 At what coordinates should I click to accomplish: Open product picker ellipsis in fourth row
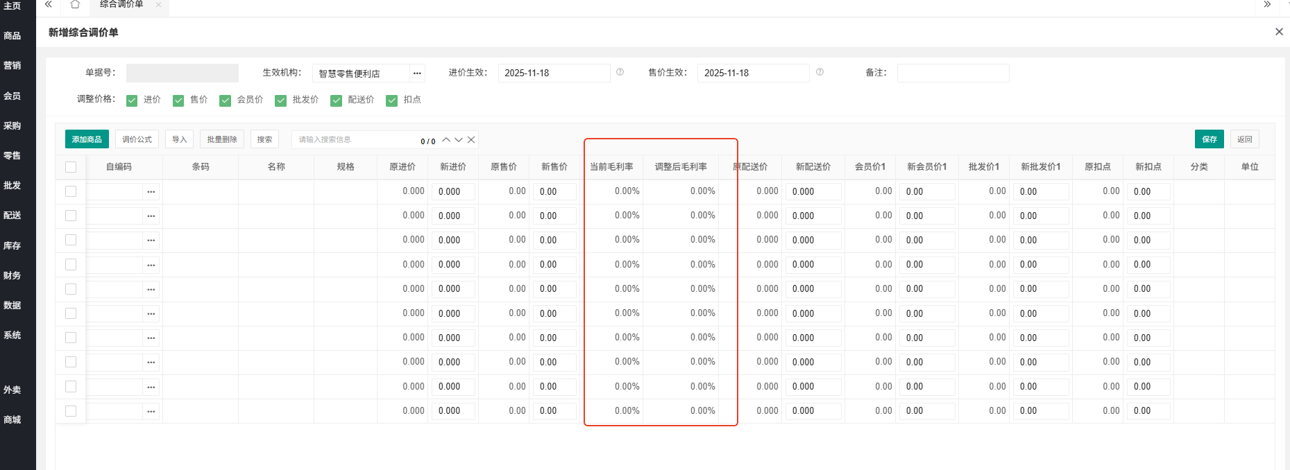click(151, 265)
